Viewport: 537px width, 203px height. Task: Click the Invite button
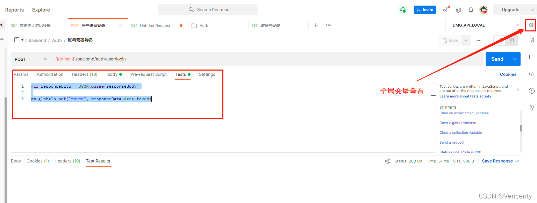[425, 10]
